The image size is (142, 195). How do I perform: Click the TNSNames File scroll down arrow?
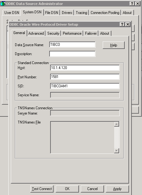(x=117, y=151)
